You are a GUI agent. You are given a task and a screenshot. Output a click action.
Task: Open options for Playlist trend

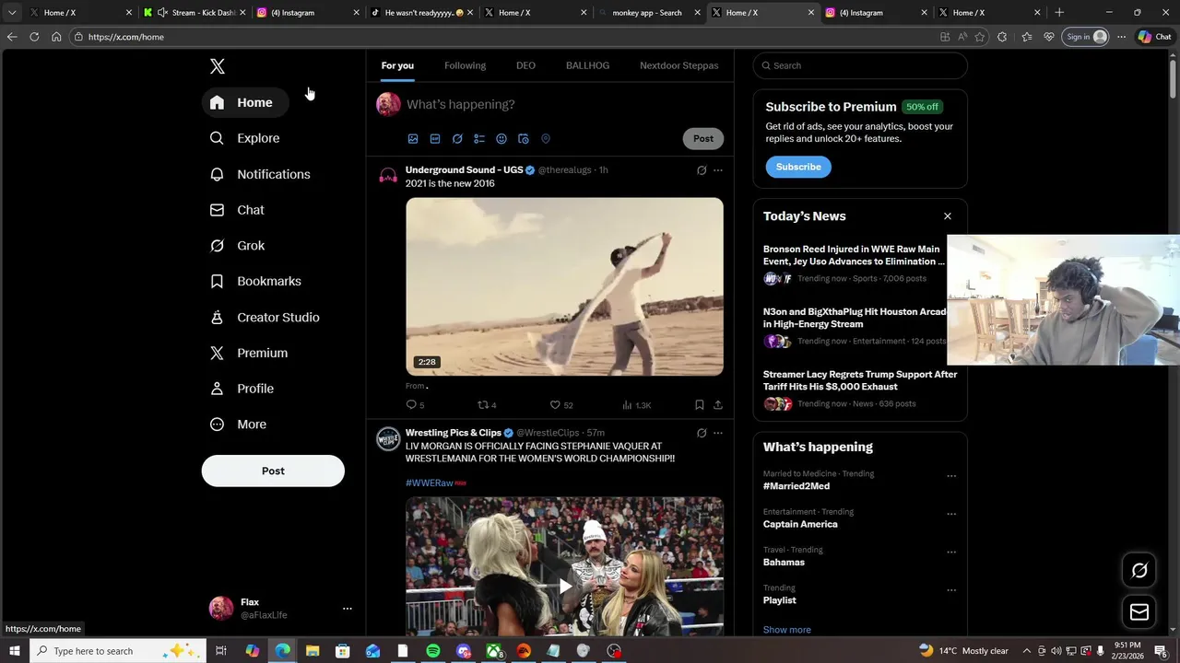point(951,590)
